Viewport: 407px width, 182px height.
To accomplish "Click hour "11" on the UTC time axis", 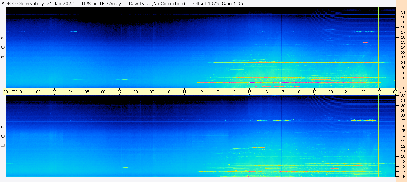I will [x=184, y=92].
